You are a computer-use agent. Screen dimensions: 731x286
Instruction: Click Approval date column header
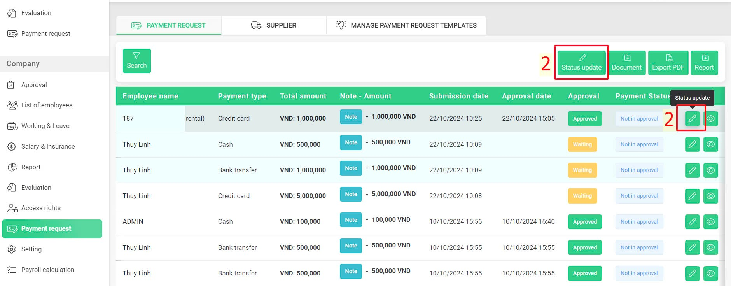(x=526, y=96)
